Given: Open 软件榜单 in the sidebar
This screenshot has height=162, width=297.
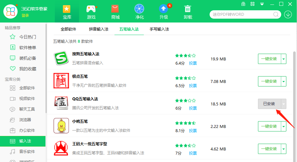Looking at the screenshot, I should coord(23,47).
